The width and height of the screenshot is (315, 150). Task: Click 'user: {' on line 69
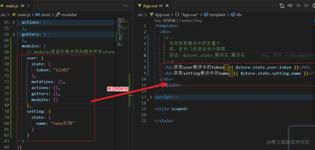[35, 58]
